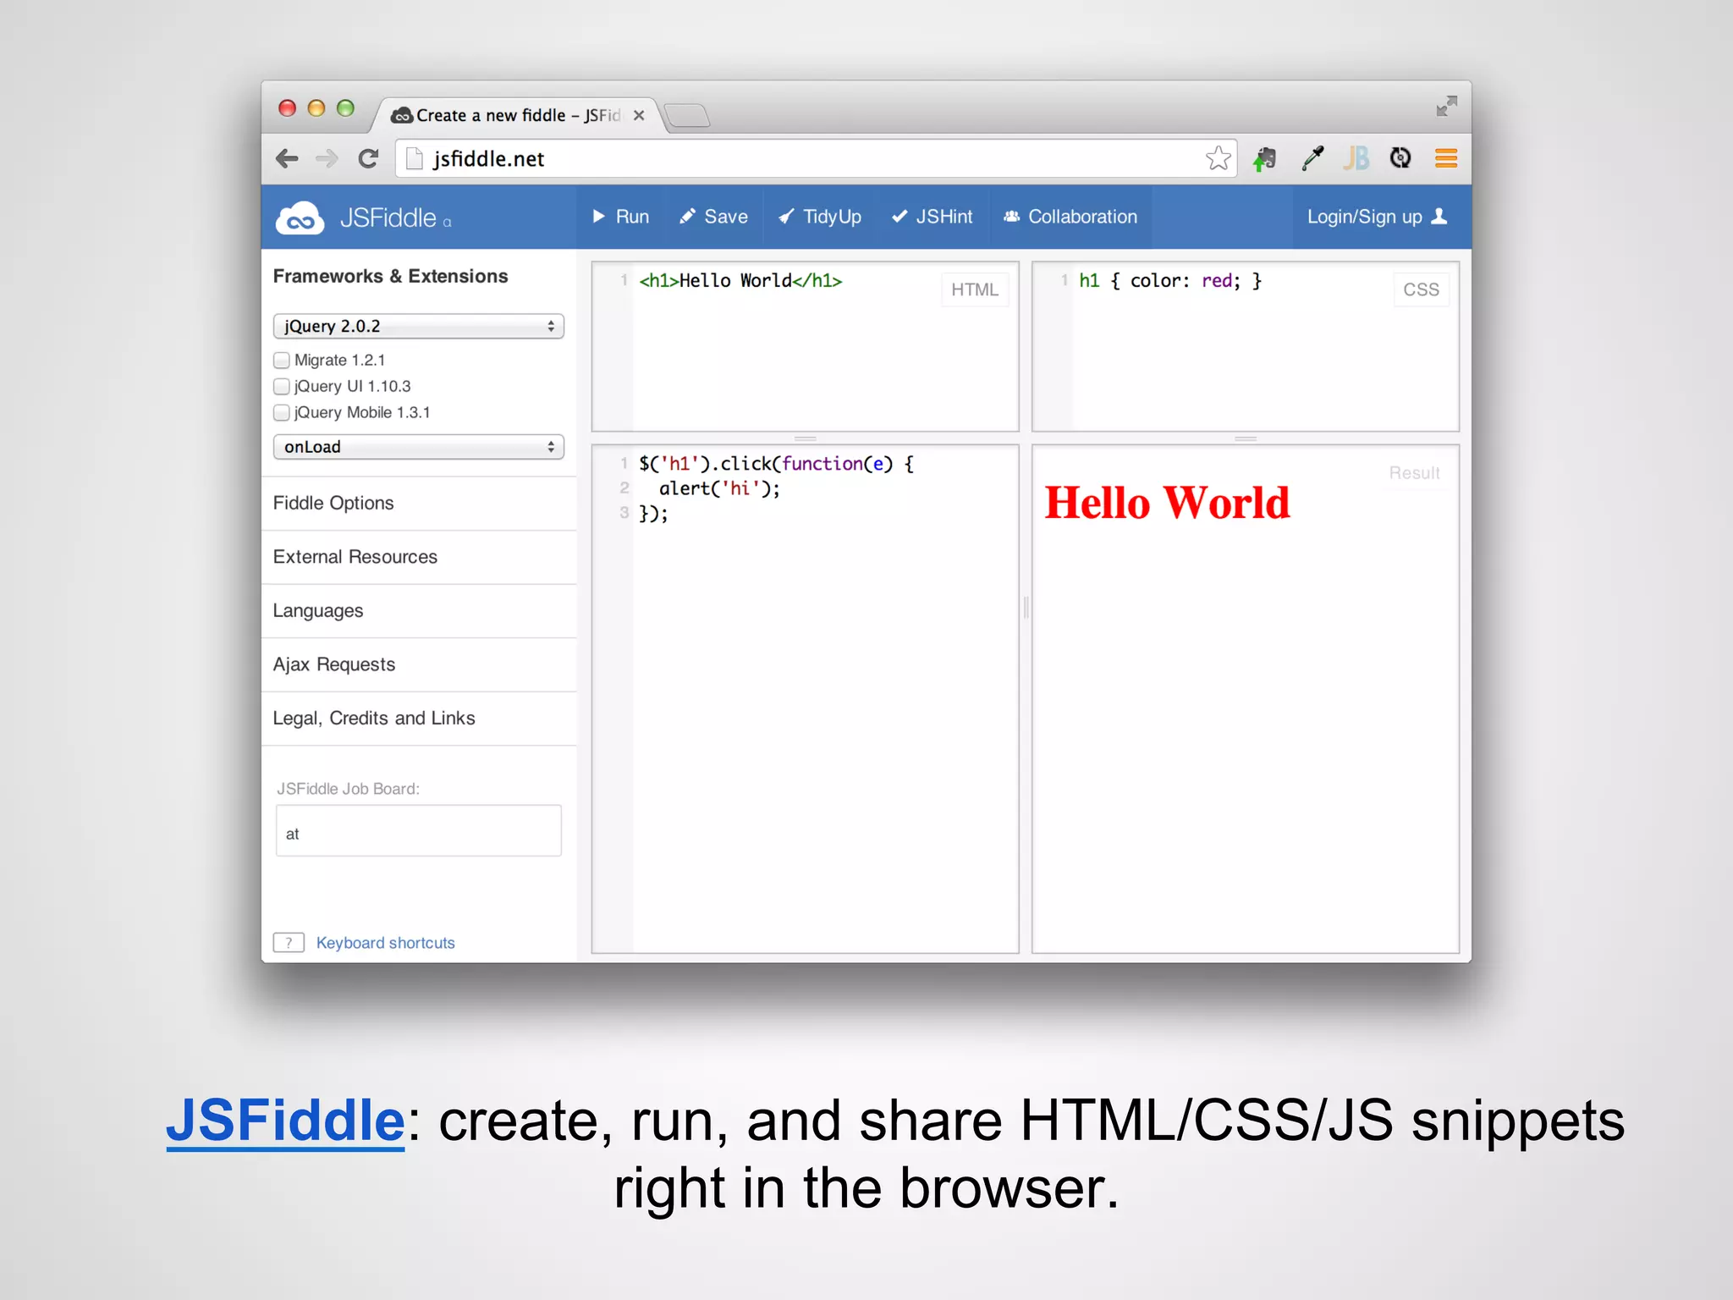Start a Collaboration session

click(x=1070, y=217)
